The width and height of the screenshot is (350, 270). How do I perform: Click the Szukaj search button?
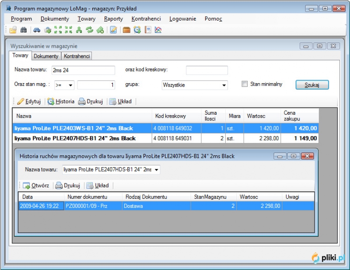coord(312,85)
